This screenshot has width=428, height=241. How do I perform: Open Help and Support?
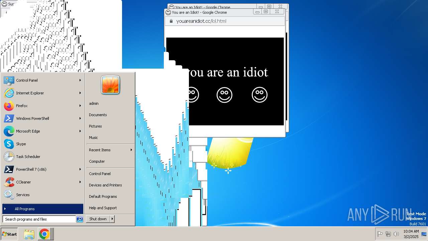[x=110, y=208]
